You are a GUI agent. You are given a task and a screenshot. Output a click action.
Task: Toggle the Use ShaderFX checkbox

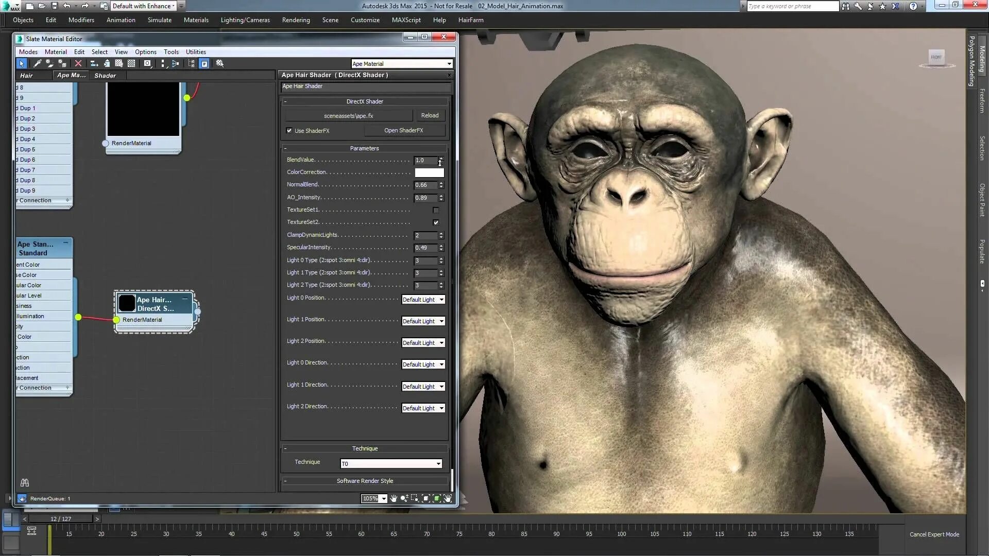(289, 131)
